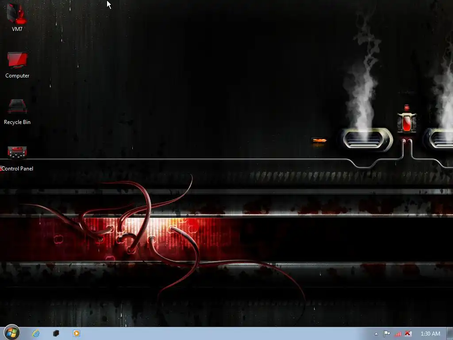Open the black folder icon in the taskbar
Image resolution: width=453 pixels, height=340 pixels.
(56, 333)
